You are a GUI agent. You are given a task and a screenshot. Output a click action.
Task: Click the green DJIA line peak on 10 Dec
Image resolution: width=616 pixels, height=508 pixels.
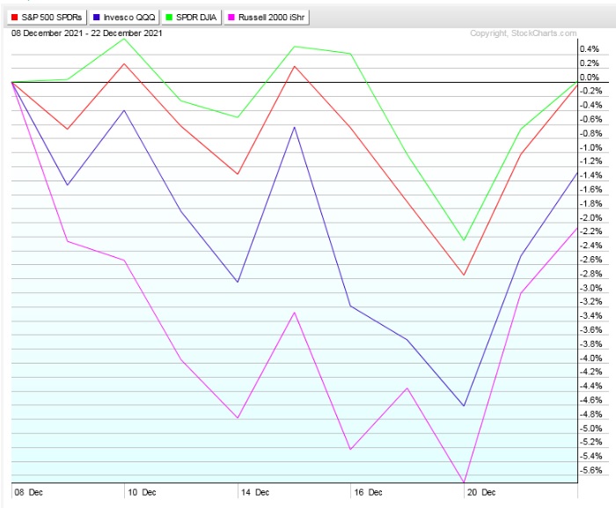(x=124, y=39)
